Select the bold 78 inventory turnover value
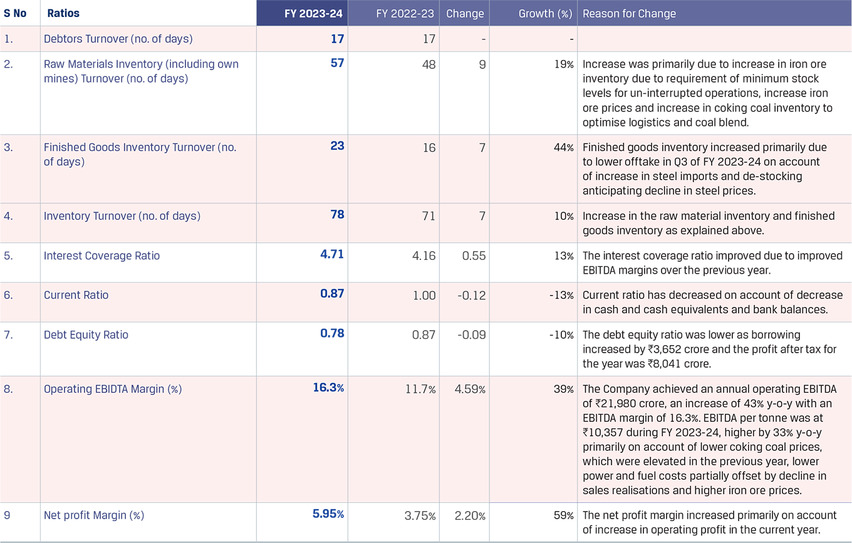Image resolution: width=852 pixels, height=543 pixels. (x=337, y=215)
